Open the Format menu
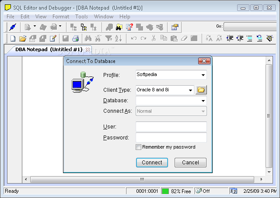This screenshot has width=280, height=198. pyautogui.click(x=61, y=17)
